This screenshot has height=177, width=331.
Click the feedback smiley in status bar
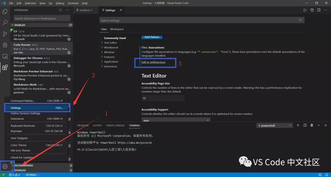pyautogui.click(x=320, y=175)
